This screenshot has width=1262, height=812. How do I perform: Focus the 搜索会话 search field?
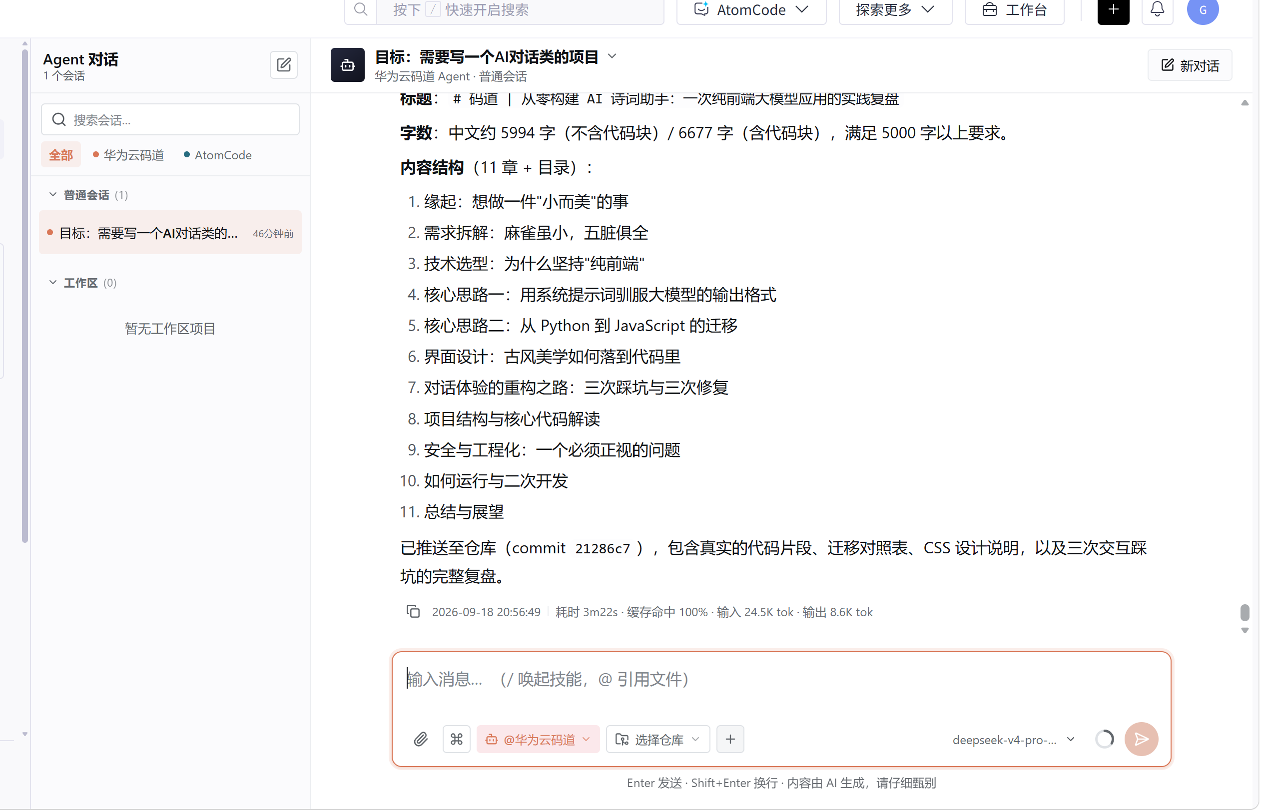point(170,120)
